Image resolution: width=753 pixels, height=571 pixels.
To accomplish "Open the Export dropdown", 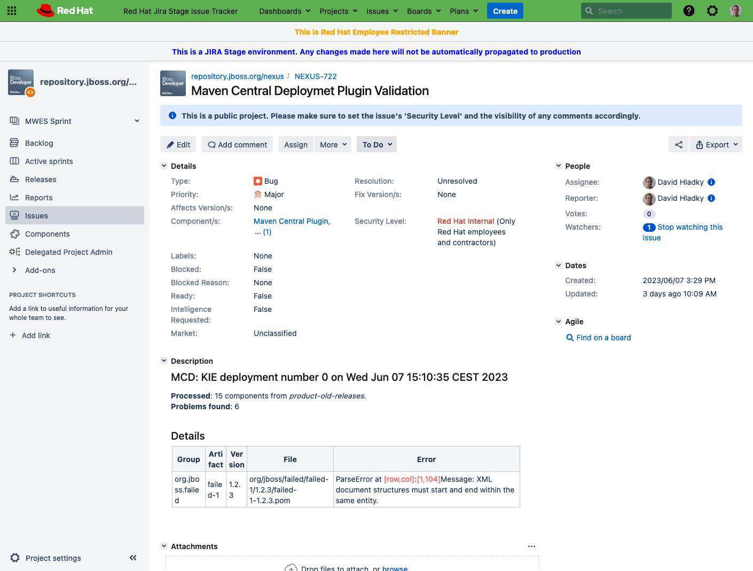I will click(717, 145).
